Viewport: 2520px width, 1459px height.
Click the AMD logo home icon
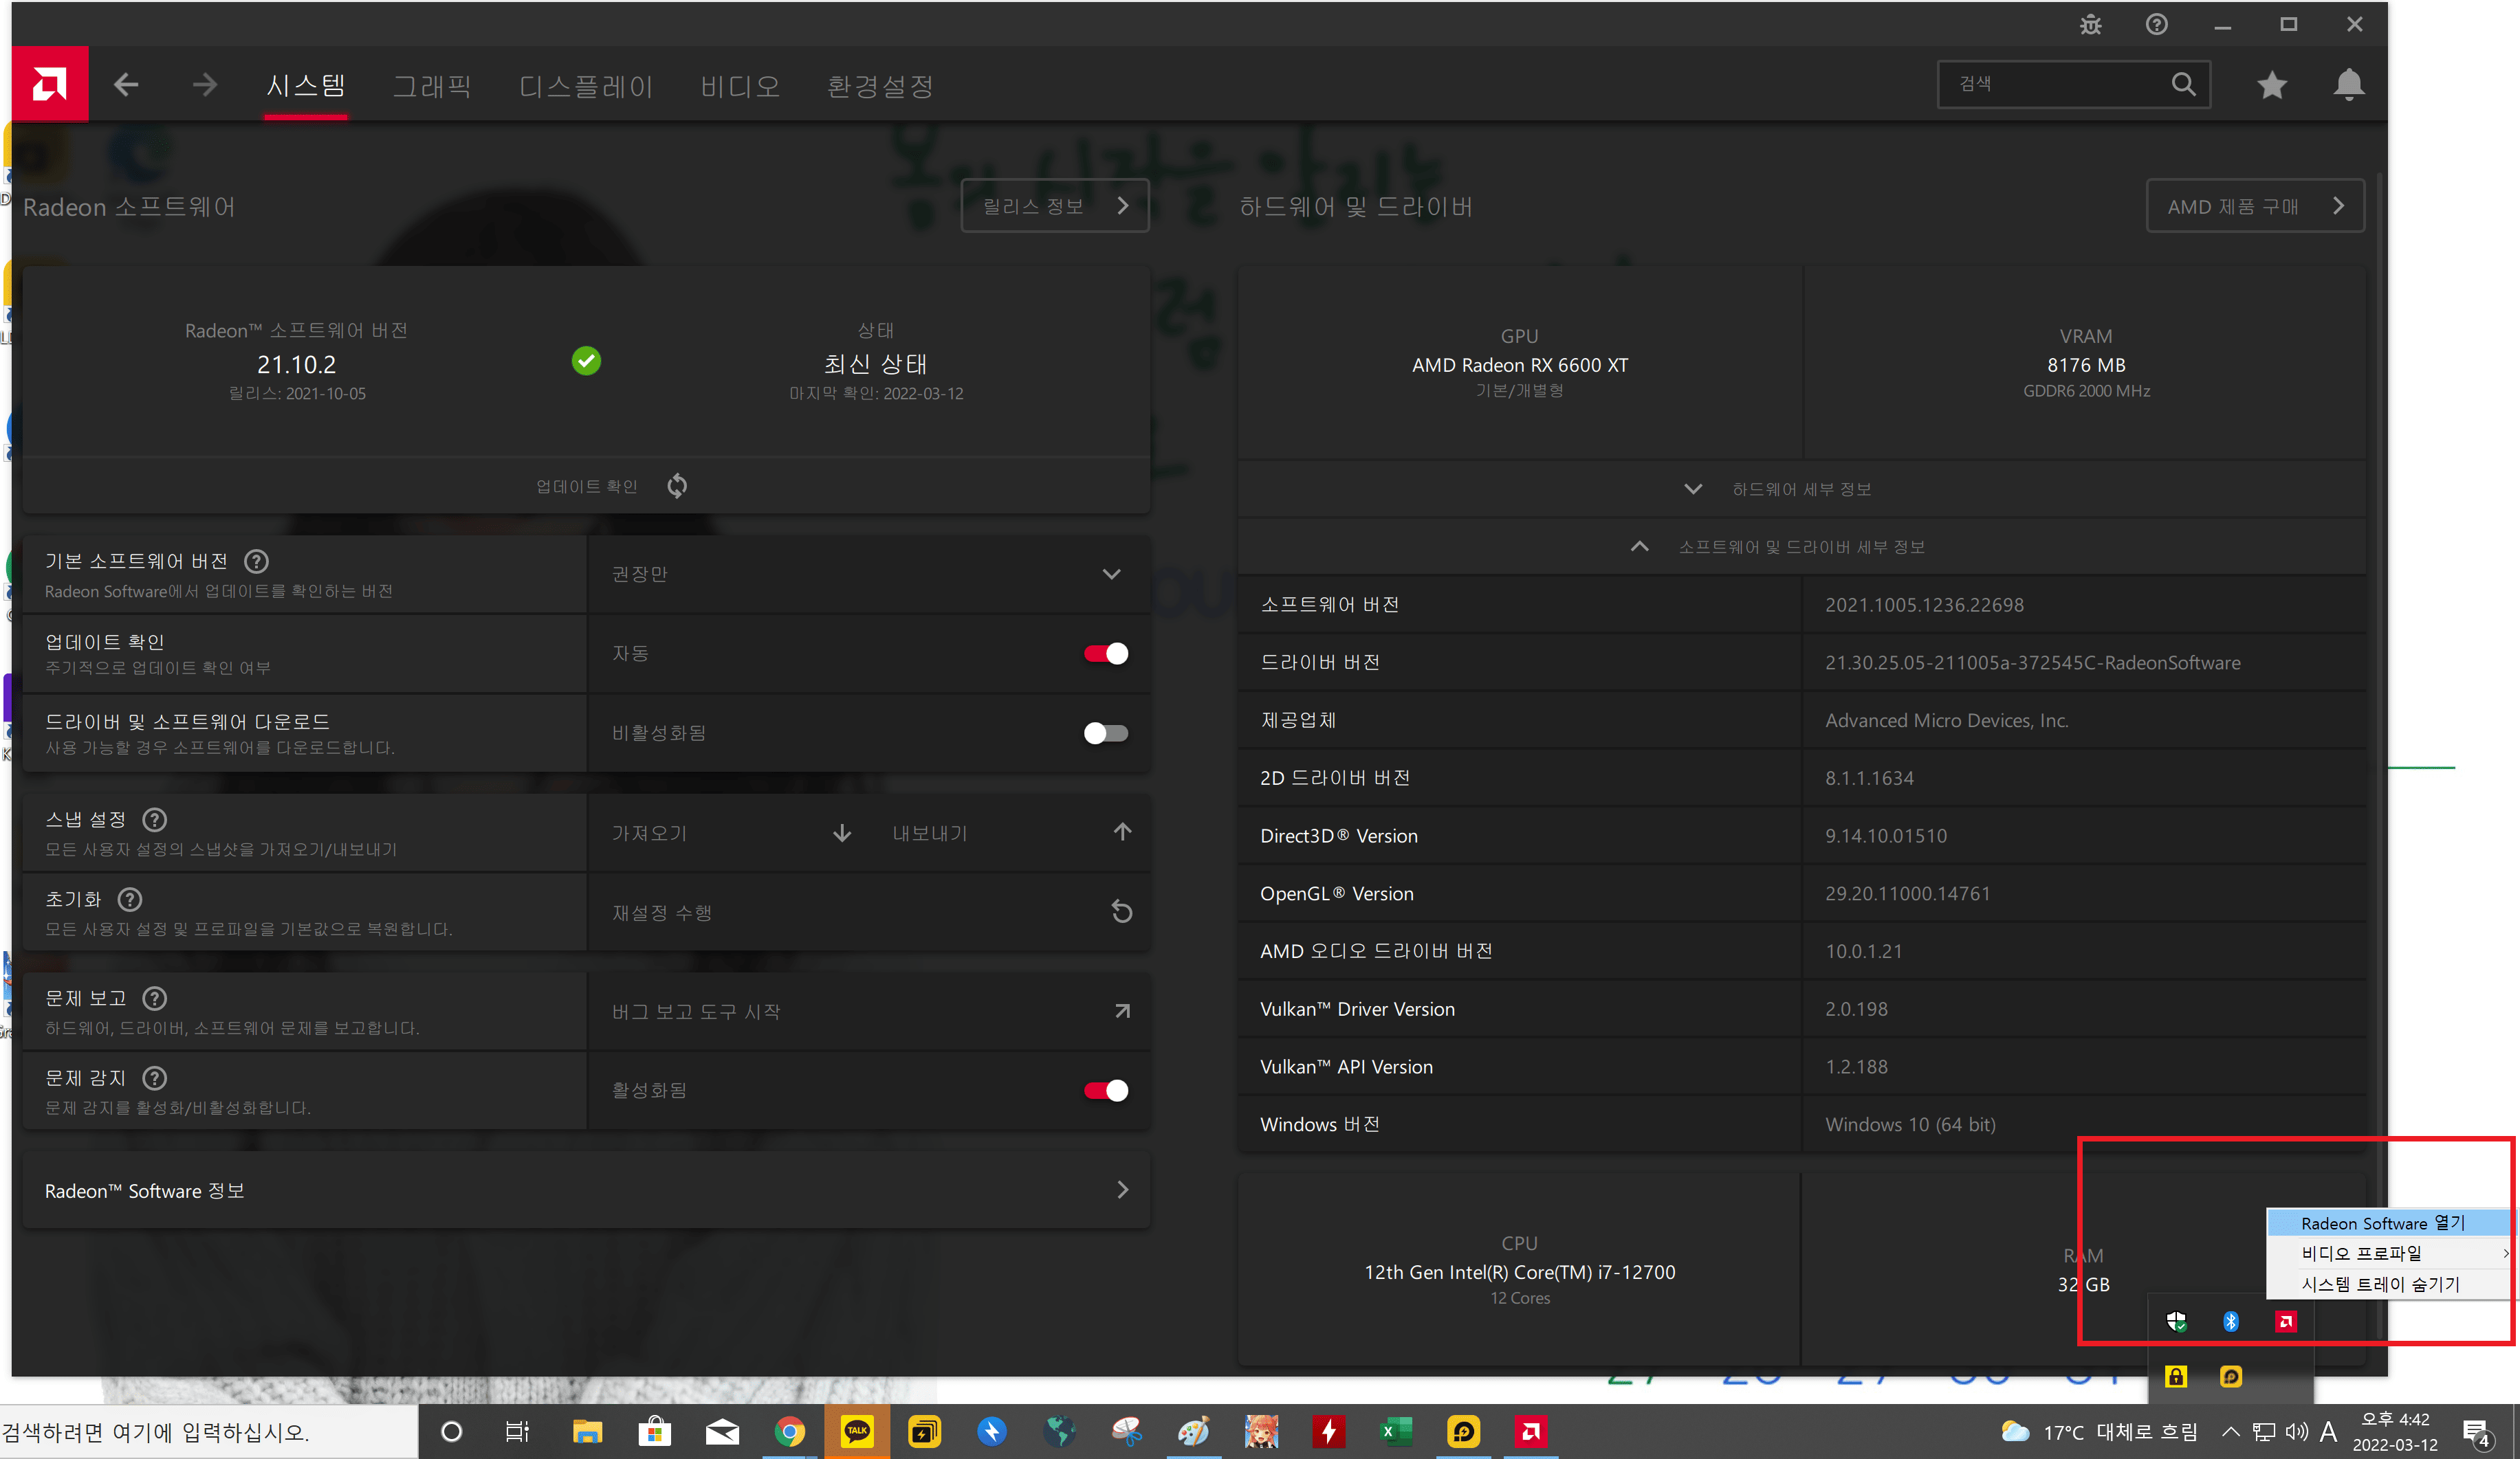click(x=49, y=84)
